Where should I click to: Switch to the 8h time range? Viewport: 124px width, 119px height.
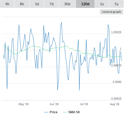(22, 4)
